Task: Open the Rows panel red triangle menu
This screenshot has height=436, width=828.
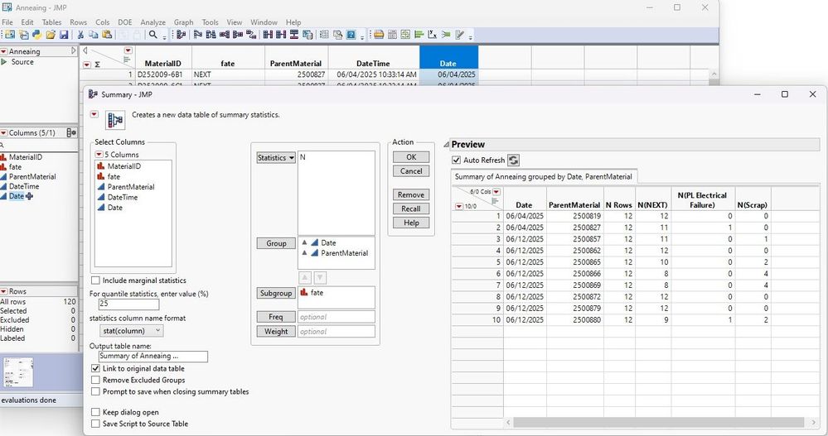Action: [x=3, y=291]
